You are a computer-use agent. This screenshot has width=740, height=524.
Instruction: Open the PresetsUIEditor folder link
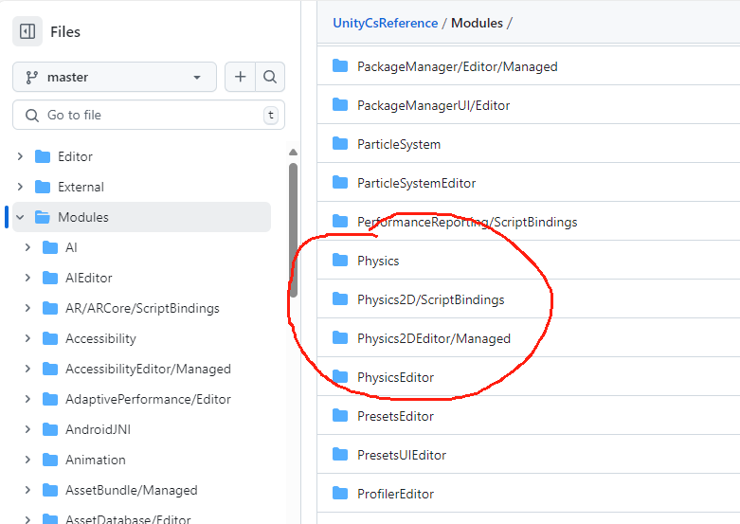402,455
